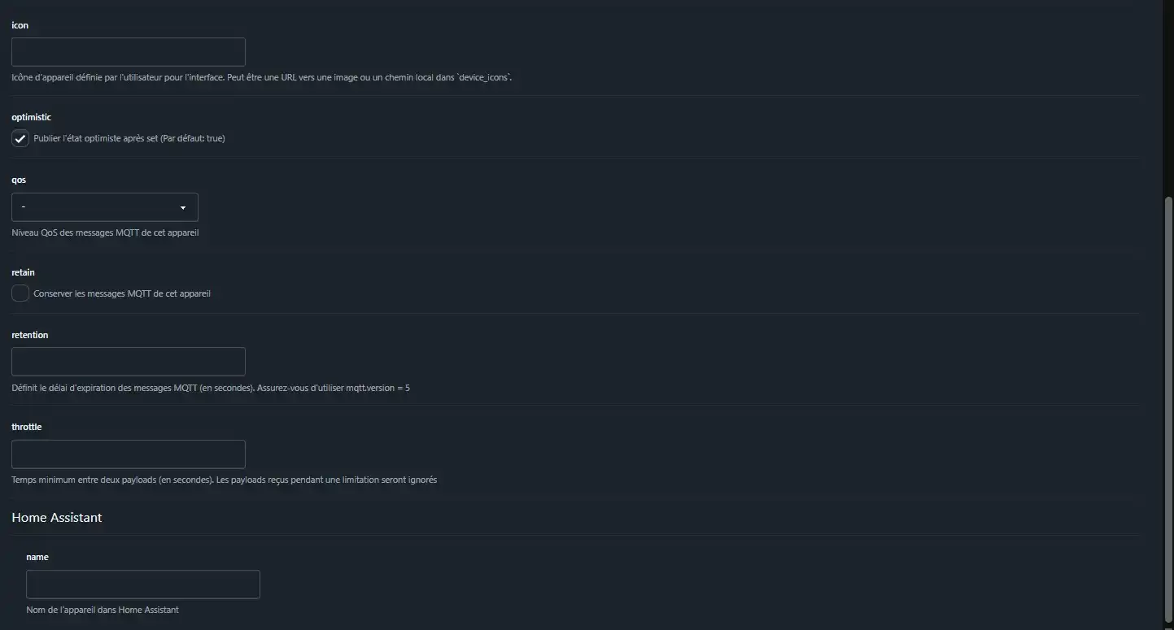Focus the Home Assistant name field
The height and width of the screenshot is (630, 1174).
[143, 584]
